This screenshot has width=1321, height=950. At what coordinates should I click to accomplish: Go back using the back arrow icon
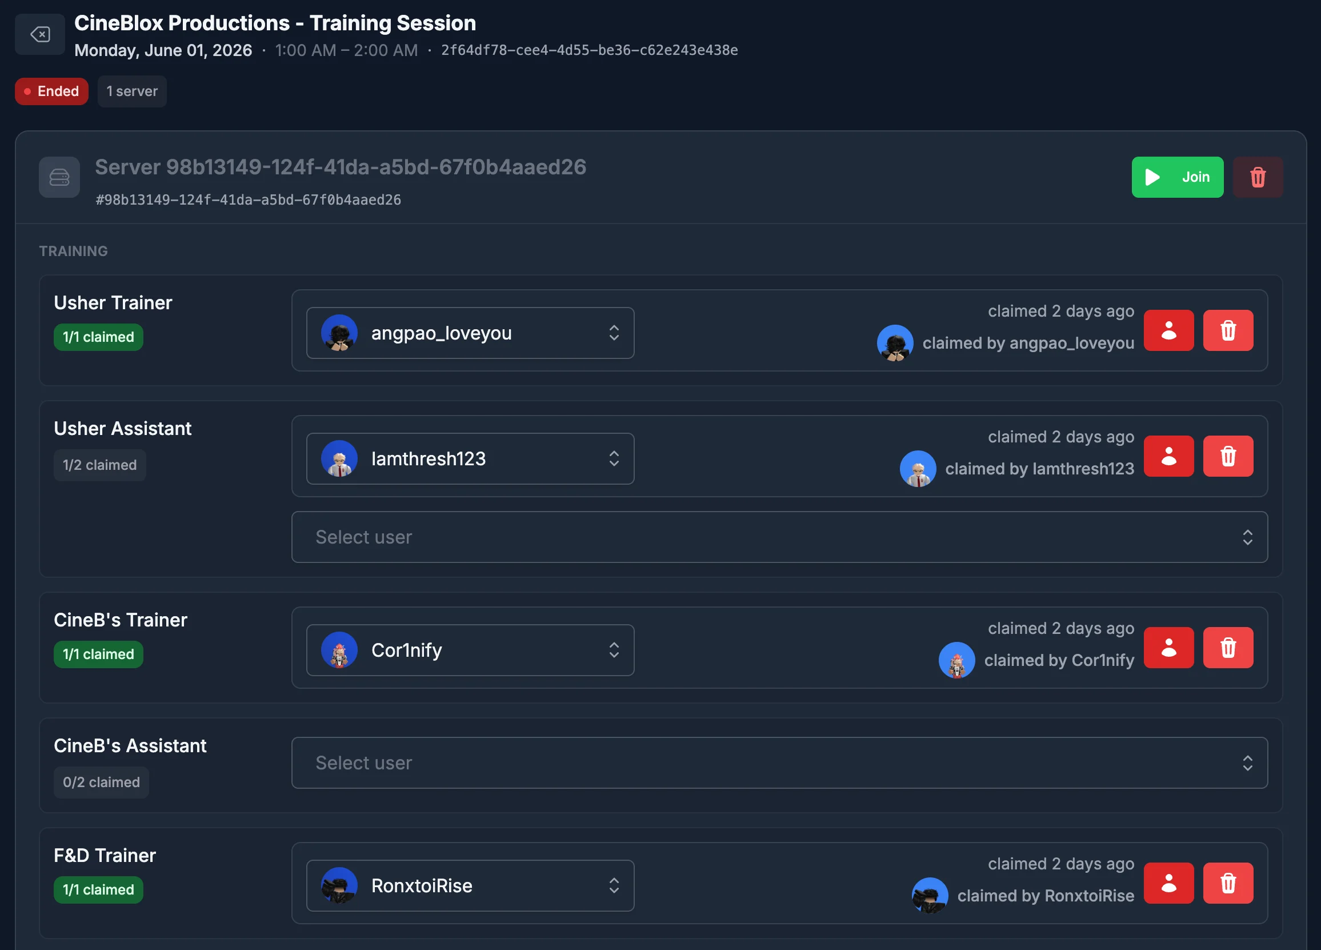point(39,34)
